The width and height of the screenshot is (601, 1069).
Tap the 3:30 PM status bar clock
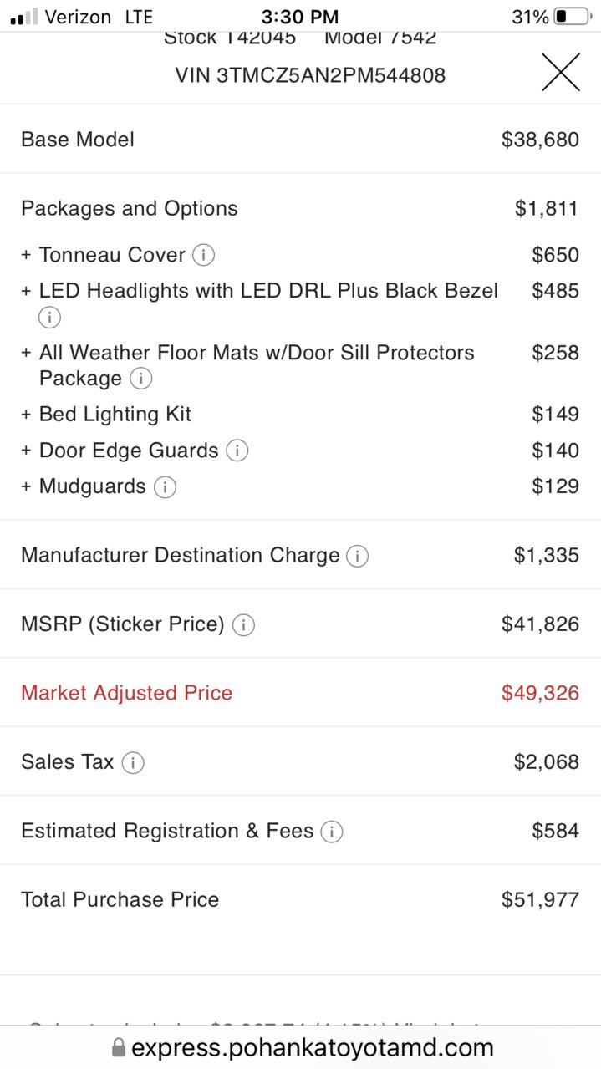[x=299, y=17]
